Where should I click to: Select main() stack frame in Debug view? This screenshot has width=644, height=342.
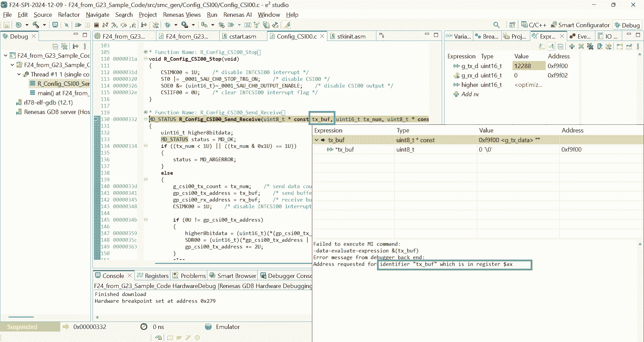coord(62,93)
